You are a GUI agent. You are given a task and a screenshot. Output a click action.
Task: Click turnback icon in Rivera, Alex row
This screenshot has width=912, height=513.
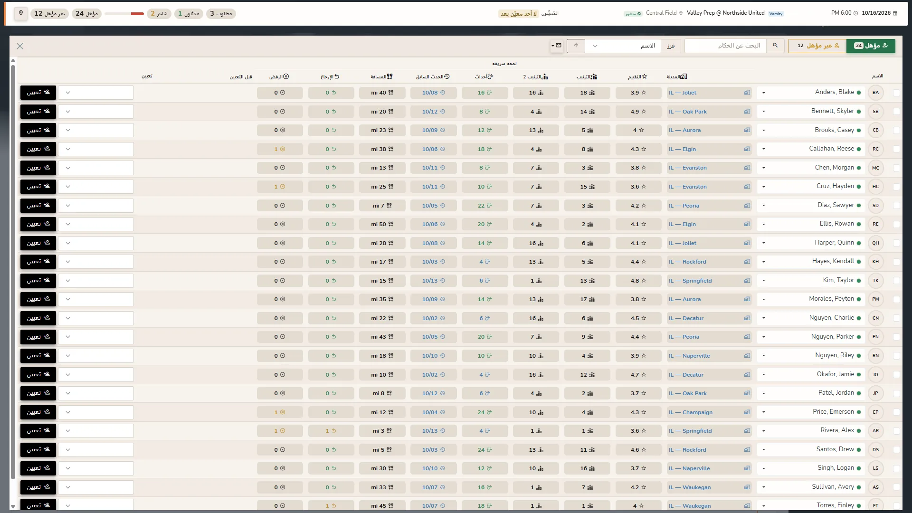[334, 431]
